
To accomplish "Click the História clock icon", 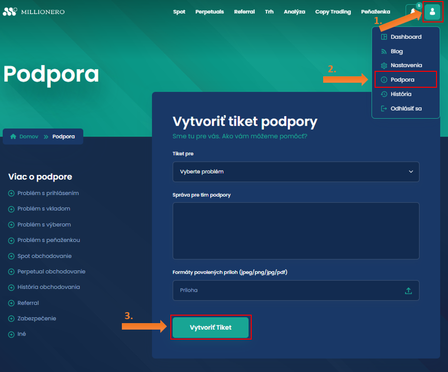I will [x=384, y=94].
